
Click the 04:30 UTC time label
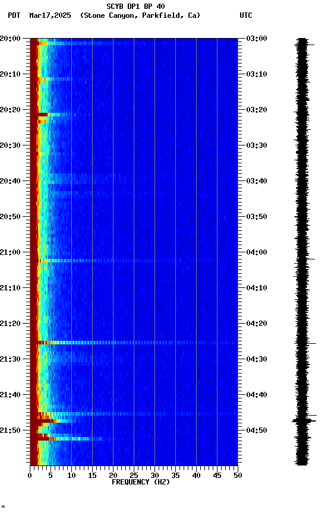pyautogui.click(x=256, y=359)
